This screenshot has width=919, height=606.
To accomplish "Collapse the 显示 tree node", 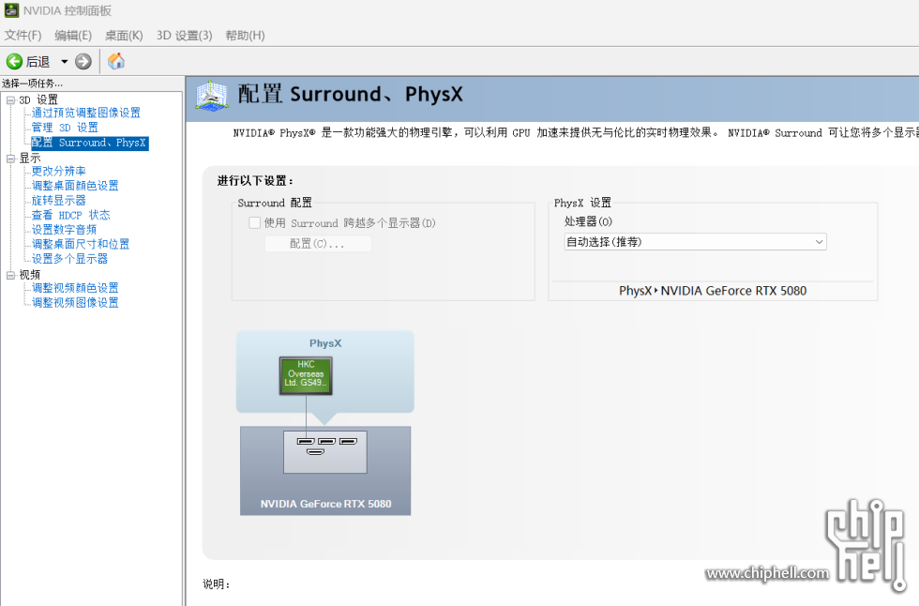I will point(10,159).
